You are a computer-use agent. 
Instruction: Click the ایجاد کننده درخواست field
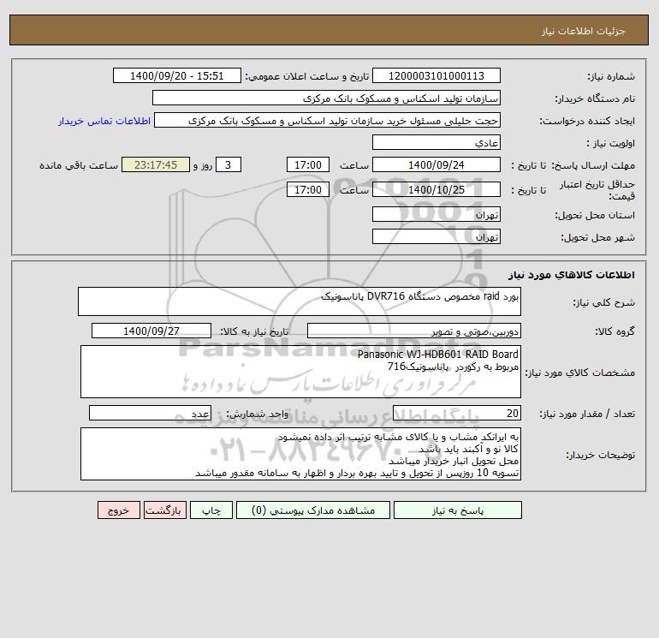tap(328, 120)
